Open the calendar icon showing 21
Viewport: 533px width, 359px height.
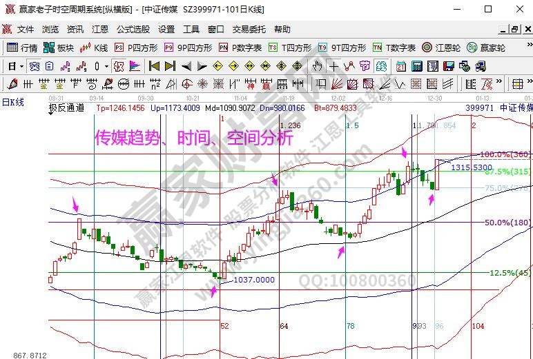point(401,66)
